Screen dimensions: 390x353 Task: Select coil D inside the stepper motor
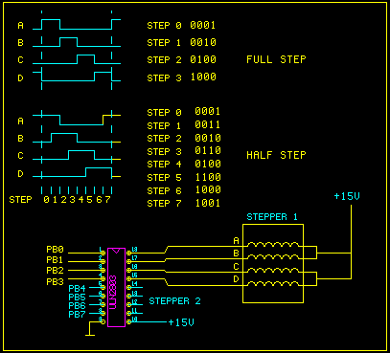[x=273, y=283]
